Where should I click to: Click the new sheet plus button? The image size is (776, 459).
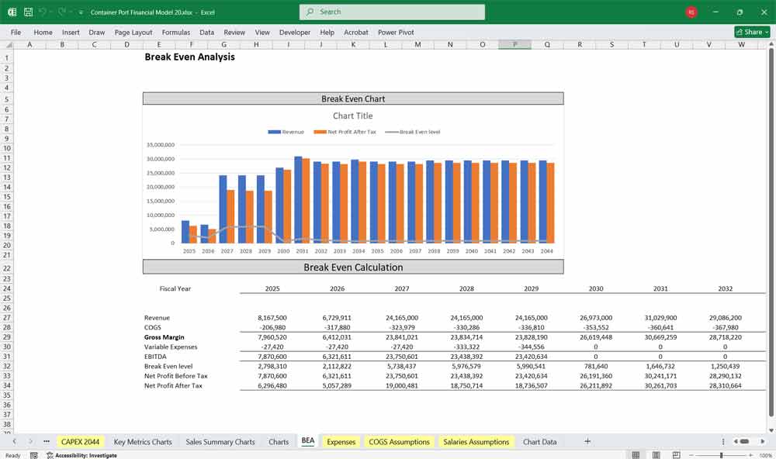pos(588,441)
